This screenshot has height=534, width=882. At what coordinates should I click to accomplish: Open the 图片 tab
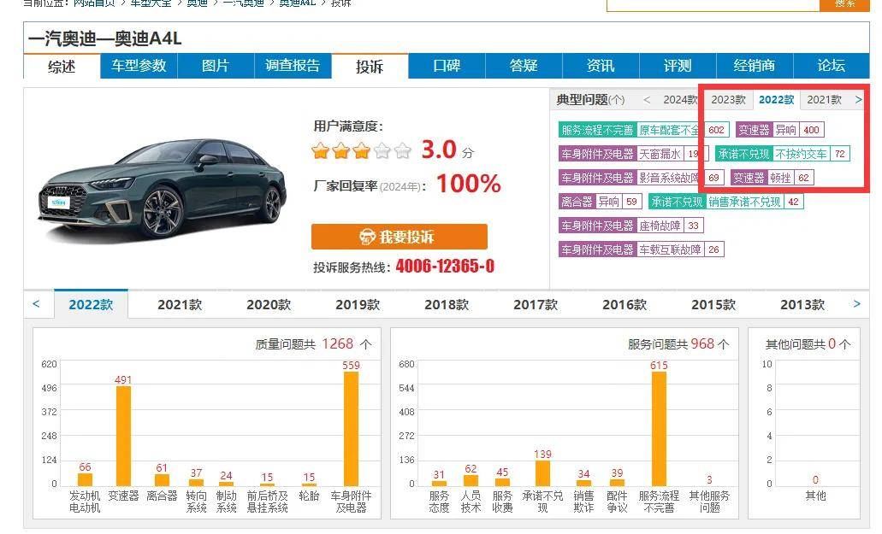216,67
